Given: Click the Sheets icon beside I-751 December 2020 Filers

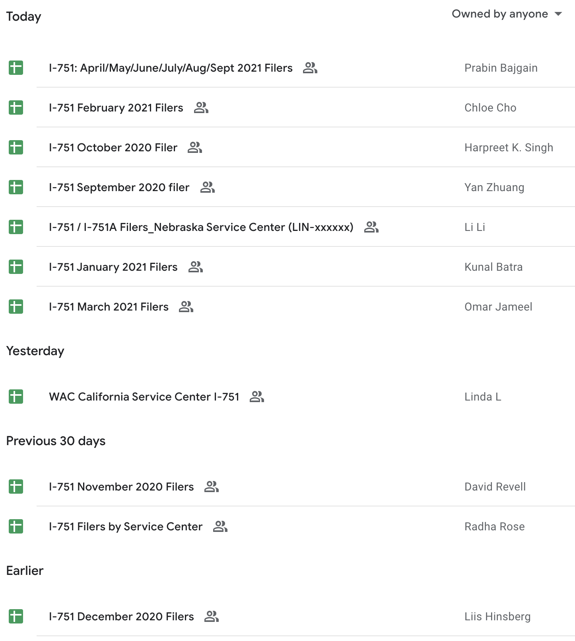Looking at the screenshot, I should (x=16, y=616).
